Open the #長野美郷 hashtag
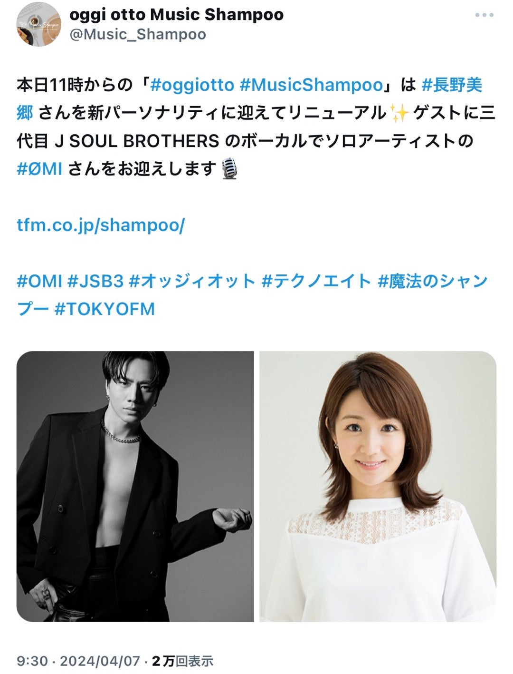Image resolution: width=513 pixels, height=674 pixels. pyautogui.click(x=249, y=99)
